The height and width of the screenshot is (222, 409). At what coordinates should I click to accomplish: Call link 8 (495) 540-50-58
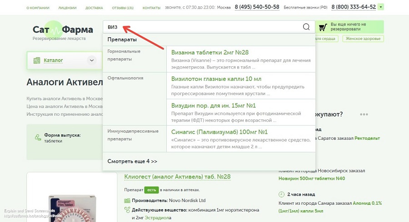[257, 7]
